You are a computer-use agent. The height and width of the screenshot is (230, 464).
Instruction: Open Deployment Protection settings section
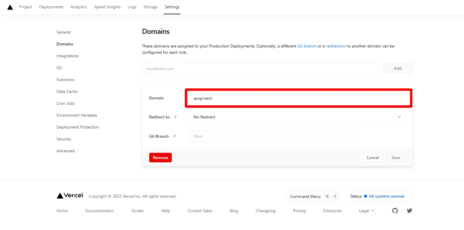78,127
